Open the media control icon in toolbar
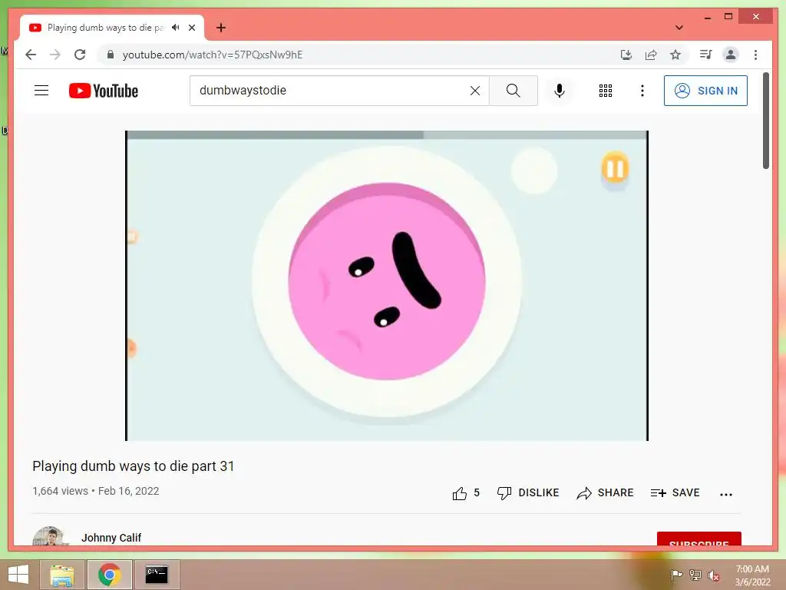The width and height of the screenshot is (786, 590). [x=706, y=55]
